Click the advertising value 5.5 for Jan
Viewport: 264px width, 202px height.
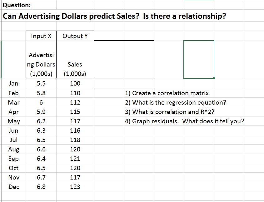point(41,83)
